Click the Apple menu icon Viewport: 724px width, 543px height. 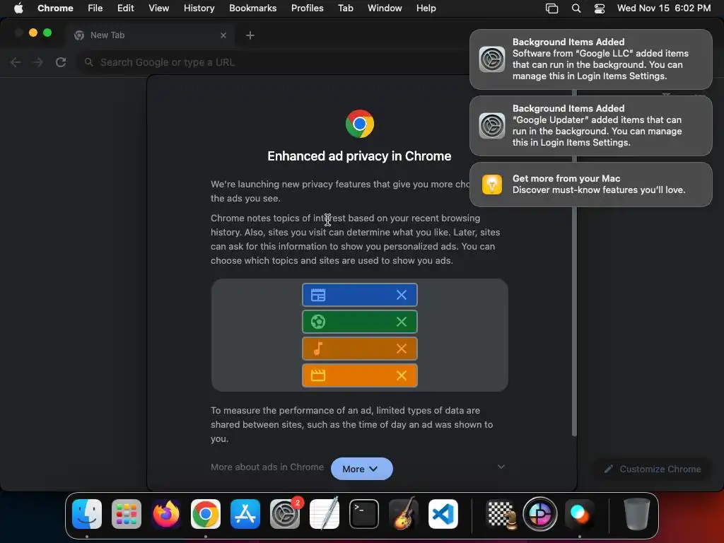click(x=18, y=8)
